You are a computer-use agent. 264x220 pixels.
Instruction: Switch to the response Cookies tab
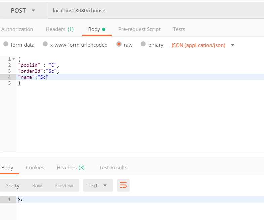tap(35, 168)
